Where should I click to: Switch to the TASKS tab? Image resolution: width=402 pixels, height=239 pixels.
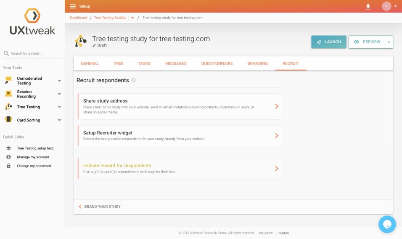coord(144,63)
